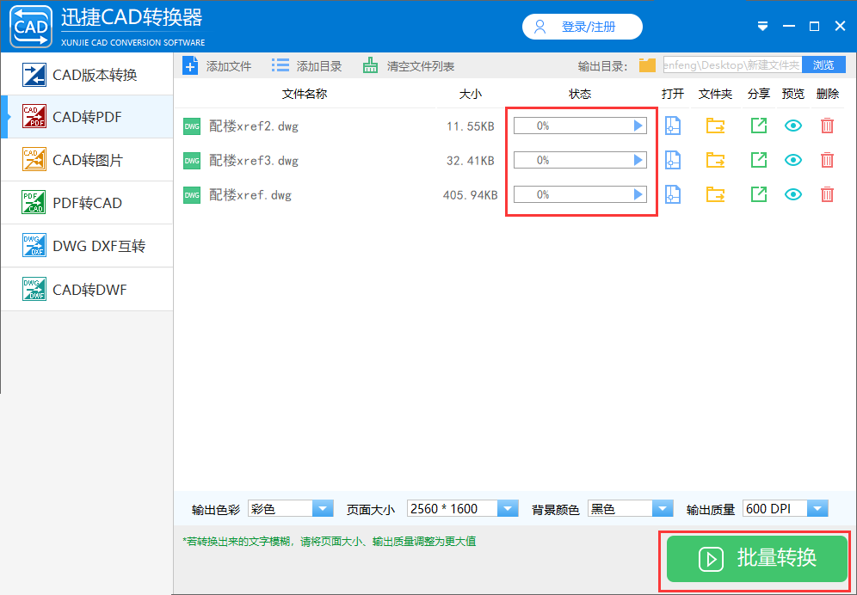The width and height of the screenshot is (857, 595).
Task: Click the 登录/注册 login button
Action: [x=582, y=27]
